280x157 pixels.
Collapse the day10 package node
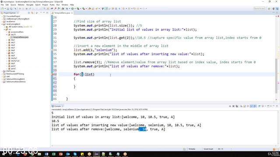(7, 34)
